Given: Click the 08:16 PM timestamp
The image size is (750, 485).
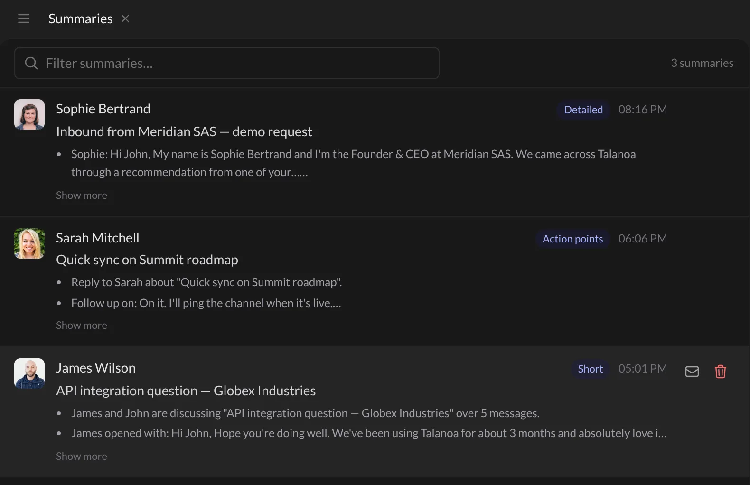Looking at the screenshot, I should [x=643, y=110].
